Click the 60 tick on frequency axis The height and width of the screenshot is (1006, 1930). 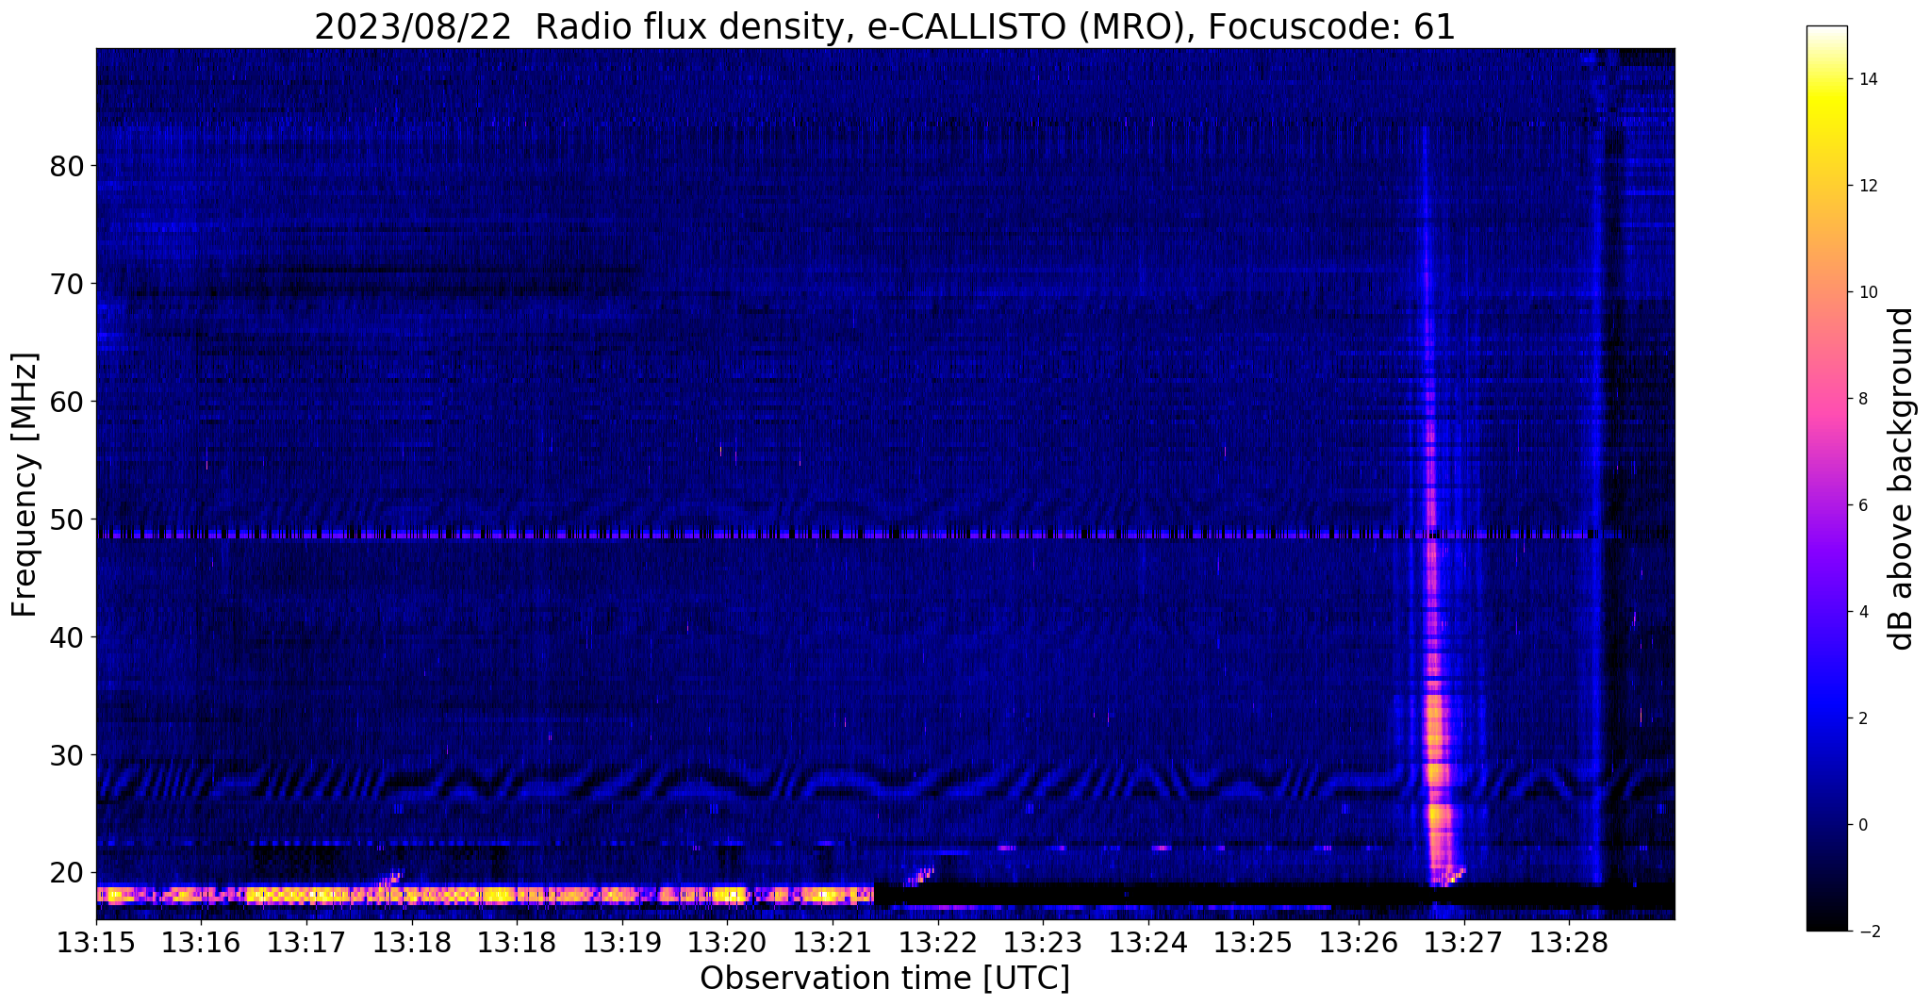click(67, 403)
